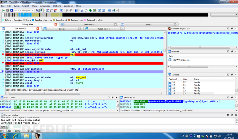Click the grayed toolbar icon after watch list

pyautogui.click(x=67, y=10)
